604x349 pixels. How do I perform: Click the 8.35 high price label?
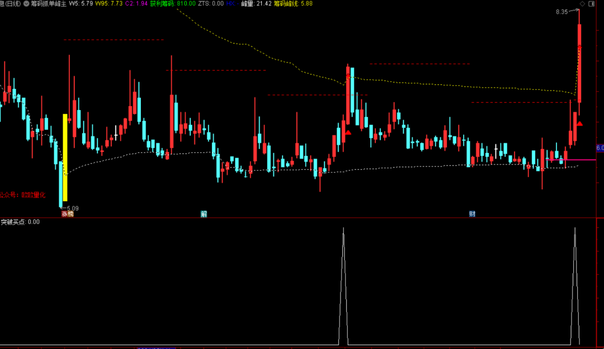click(x=561, y=12)
